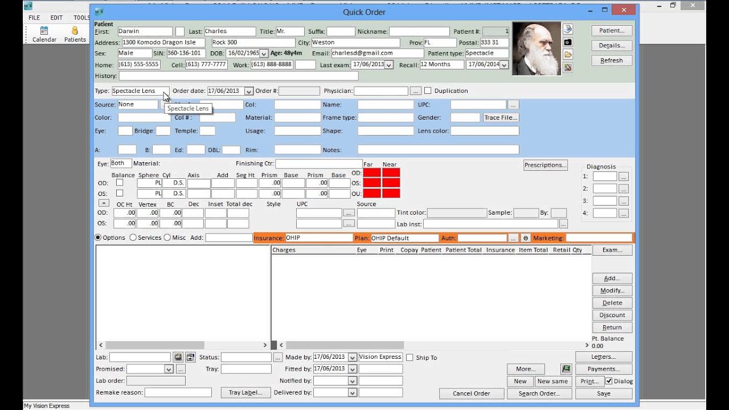The height and width of the screenshot is (410, 729).
Task: Click the send-to-lab icon after the printer icon
Action: click(x=190, y=357)
